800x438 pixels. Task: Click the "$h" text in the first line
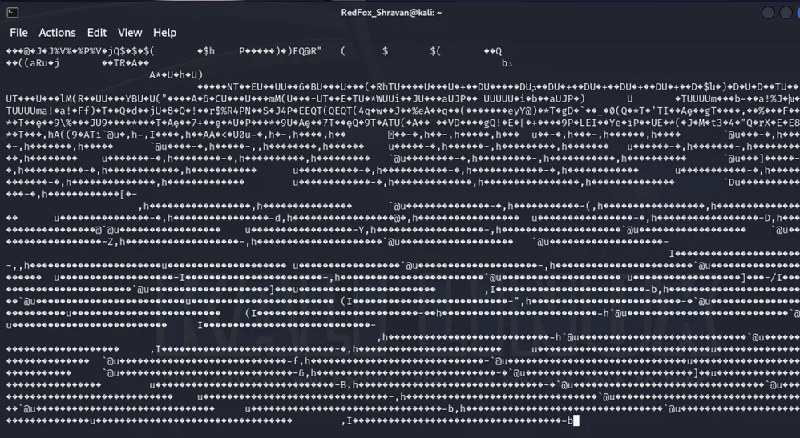[209, 51]
